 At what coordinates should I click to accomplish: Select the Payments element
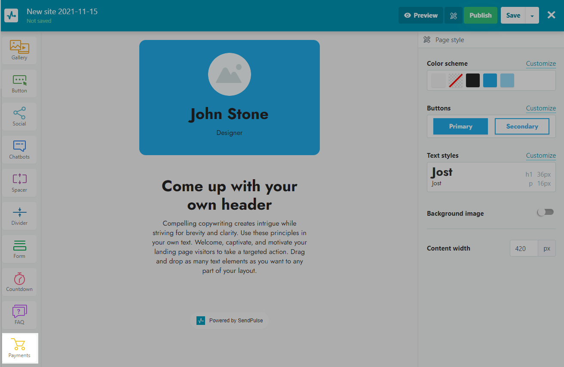[x=20, y=348]
